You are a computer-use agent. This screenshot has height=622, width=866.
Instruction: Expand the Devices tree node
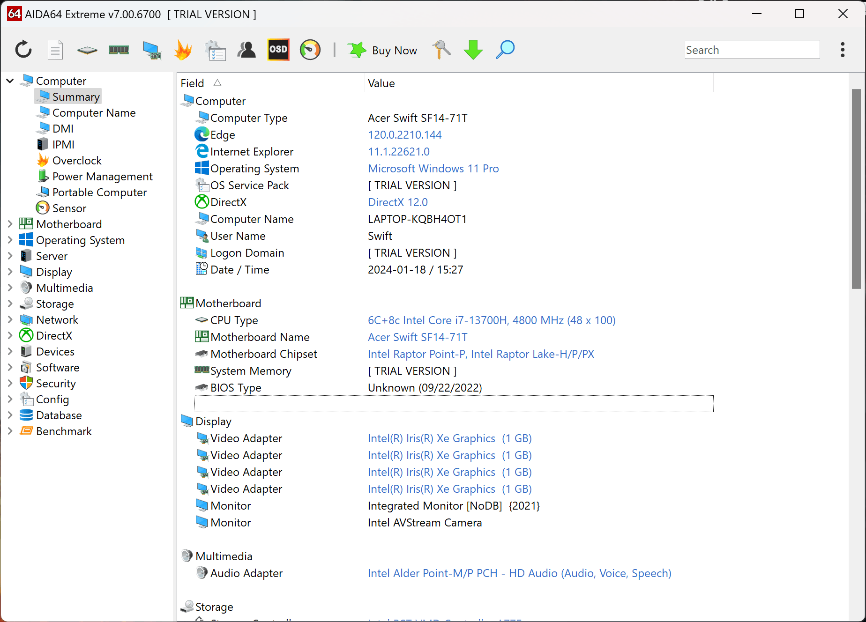click(x=10, y=351)
